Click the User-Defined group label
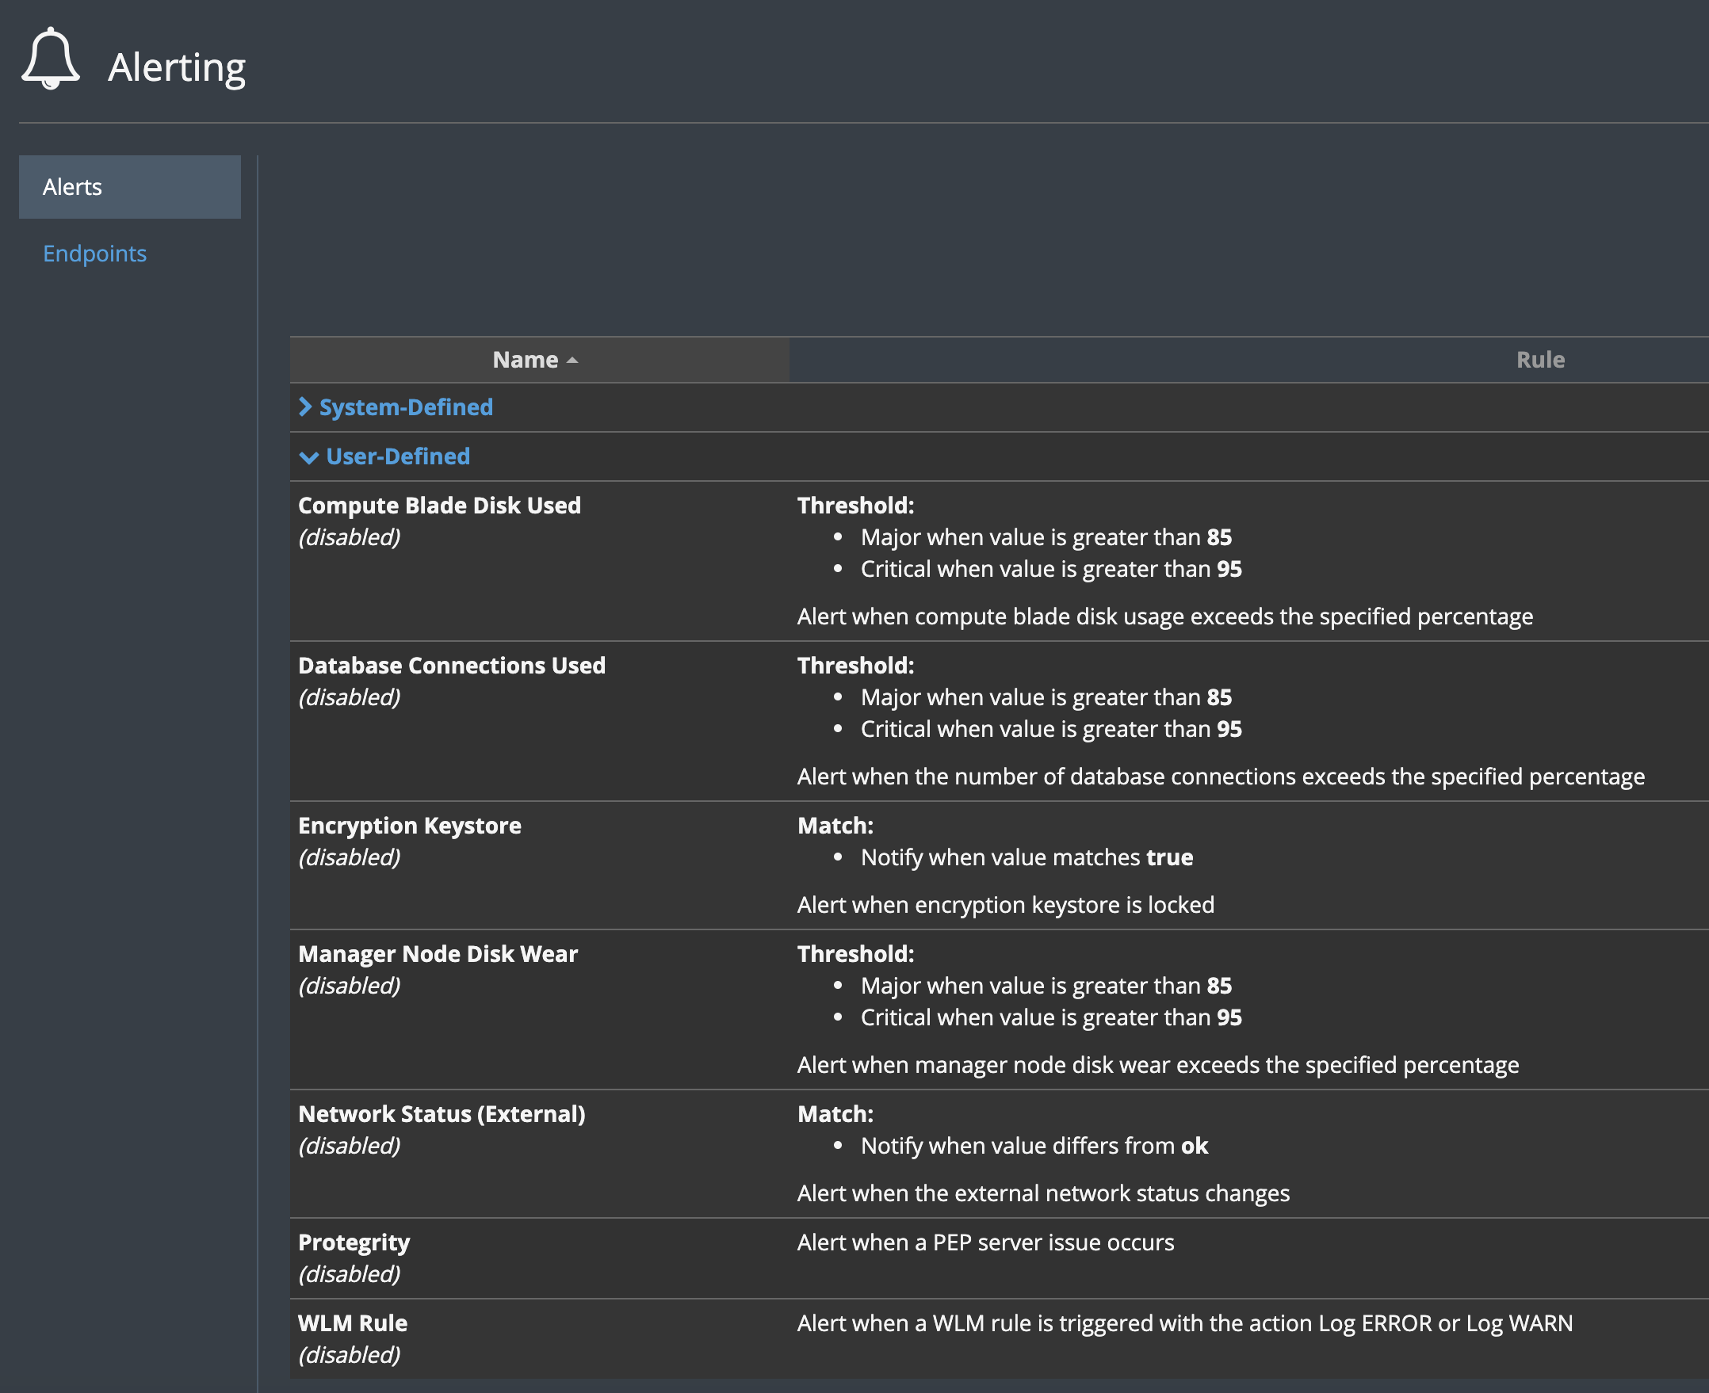The height and width of the screenshot is (1393, 1709). [398, 456]
